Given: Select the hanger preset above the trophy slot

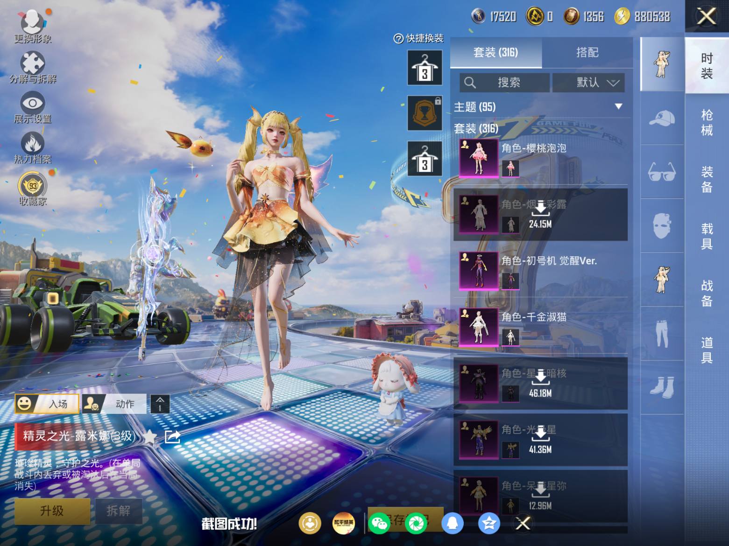Looking at the screenshot, I should (x=425, y=68).
